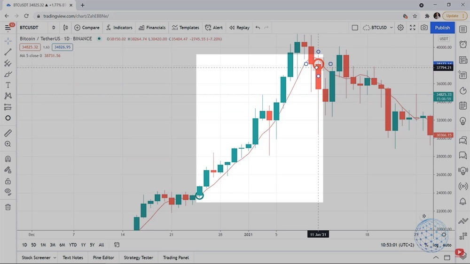Hide all drawings with eye icon
The image size is (470, 264).
pyautogui.click(x=8, y=191)
